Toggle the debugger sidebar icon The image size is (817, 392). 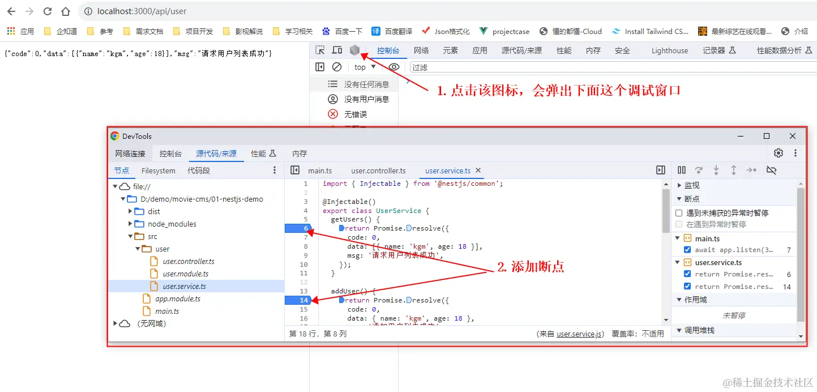661,170
